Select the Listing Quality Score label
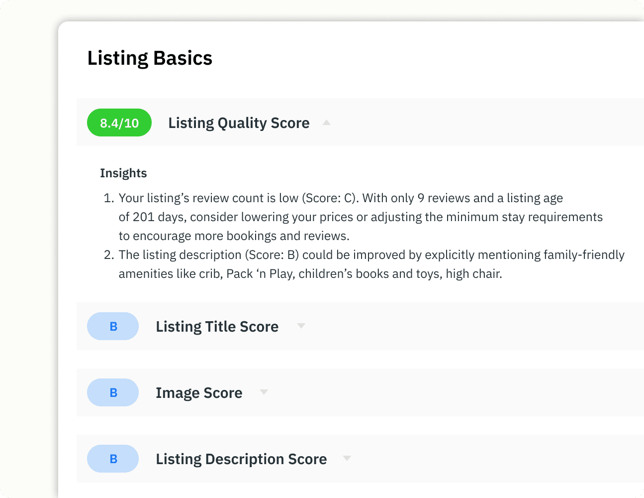The height and width of the screenshot is (498, 644). coord(239,123)
